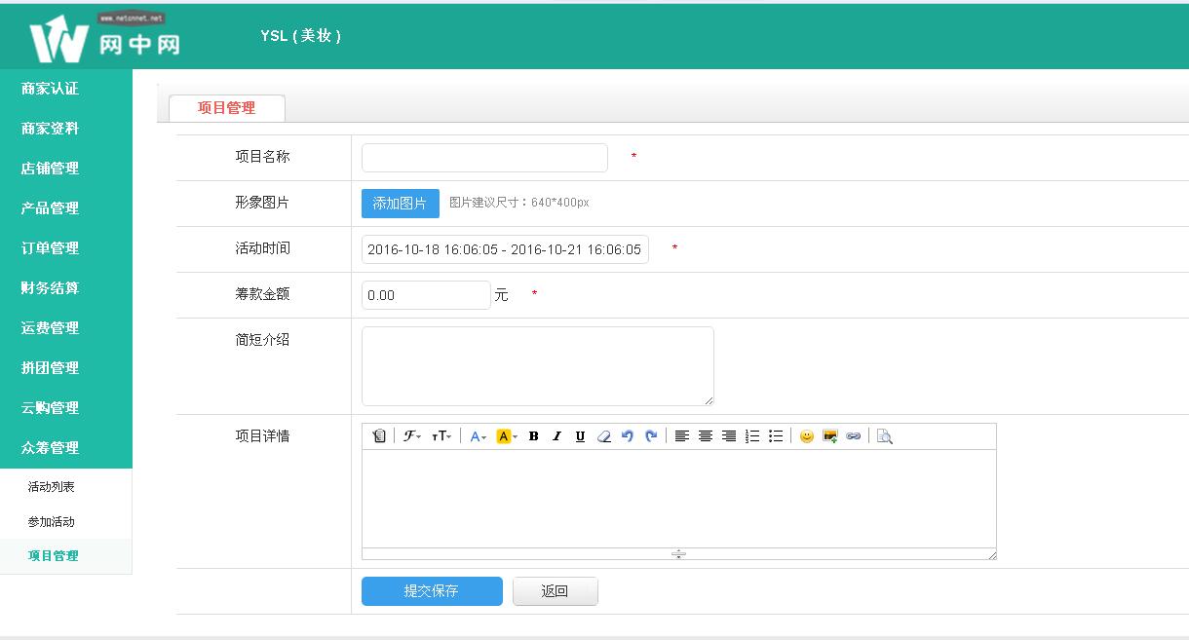Select 项目管理 submenu item in sidebar
This screenshot has width=1189, height=640.
pyautogui.click(x=53, y=556)
